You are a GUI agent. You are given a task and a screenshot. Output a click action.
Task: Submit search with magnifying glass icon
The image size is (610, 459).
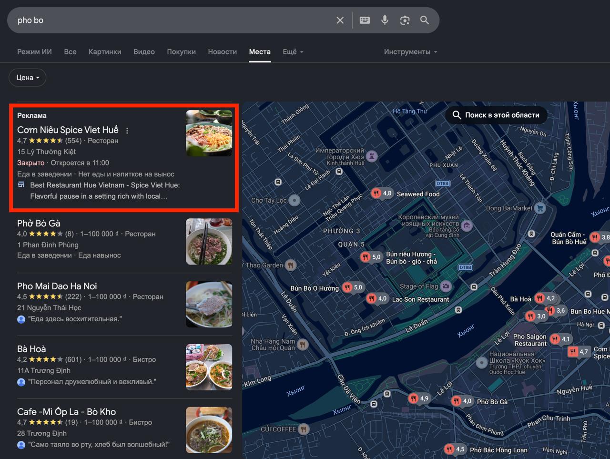coord(424,20)
